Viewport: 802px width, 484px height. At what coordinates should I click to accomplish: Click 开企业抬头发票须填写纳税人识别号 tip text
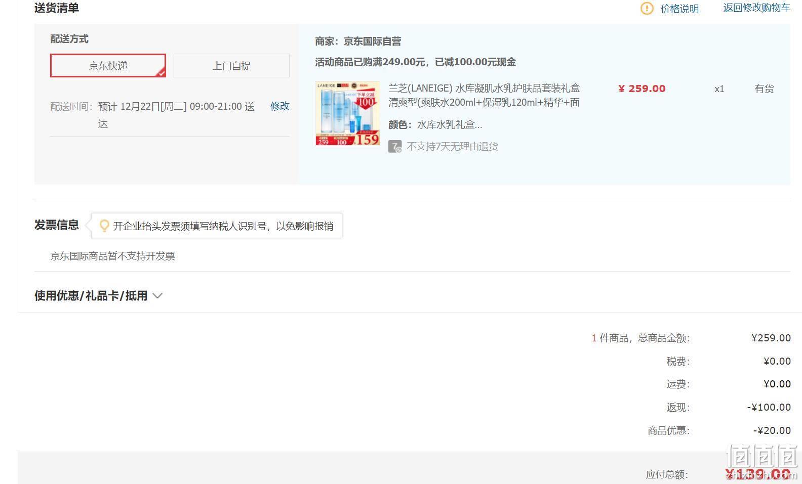[x=223, y=226]
